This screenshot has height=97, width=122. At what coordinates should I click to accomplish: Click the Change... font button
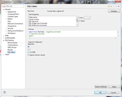(x=114, y=11)
